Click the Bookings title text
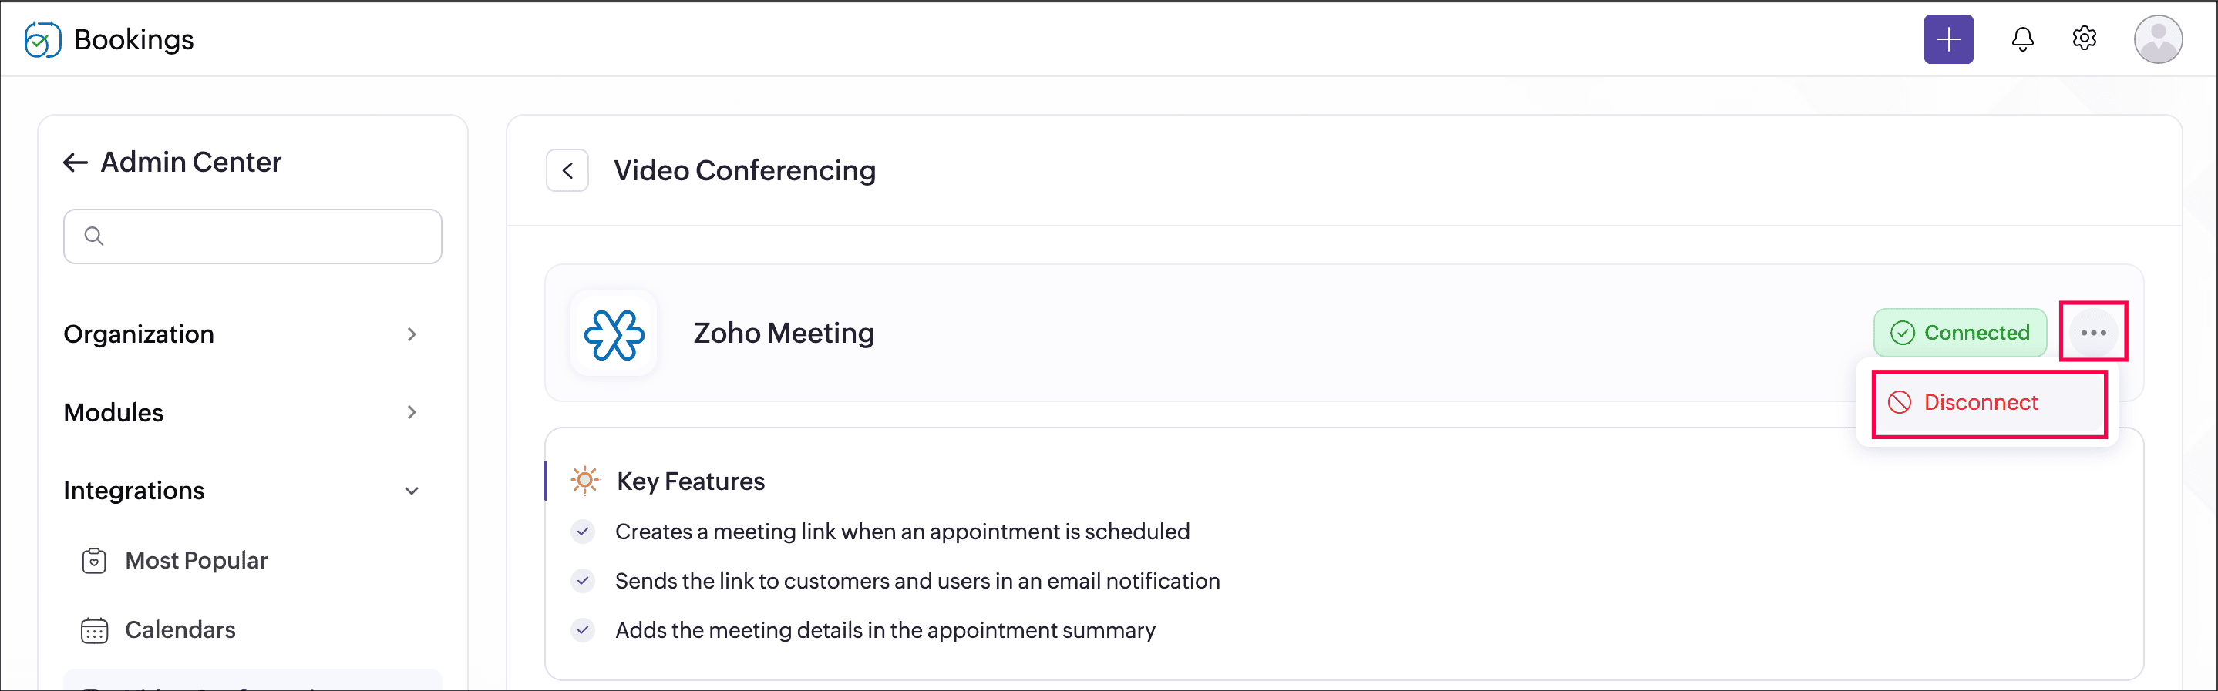The width and height of the screenshot is (2218, 691). tap(134, 39)
